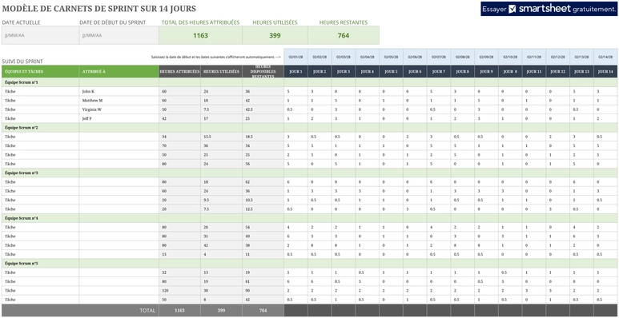
Task: Select the 61 remaining hours cell
Action: 263,282
